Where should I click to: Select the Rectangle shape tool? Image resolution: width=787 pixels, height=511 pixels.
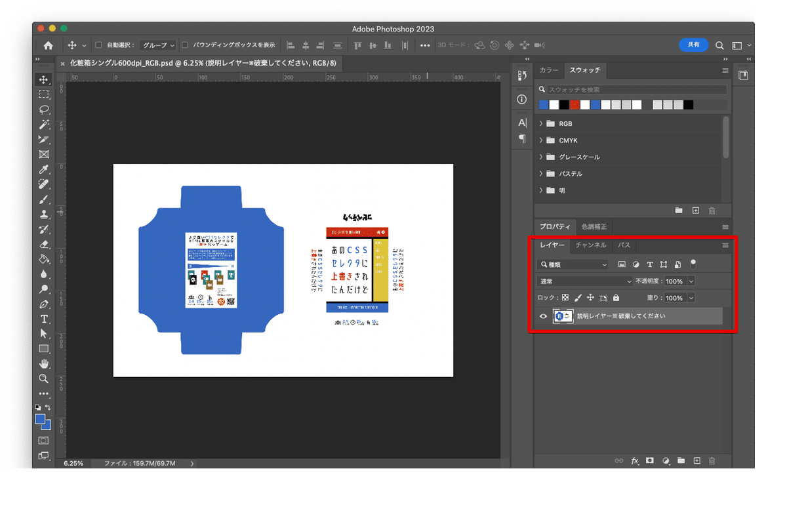click(x=44, y=349)
